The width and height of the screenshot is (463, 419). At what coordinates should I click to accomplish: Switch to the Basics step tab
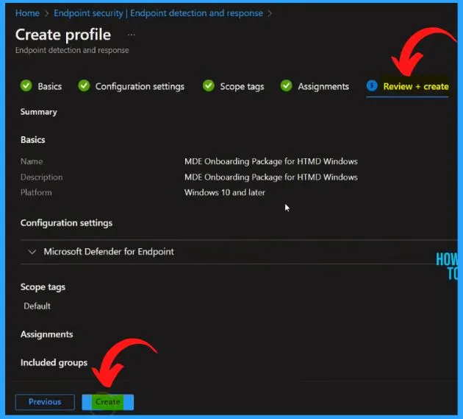50,86
